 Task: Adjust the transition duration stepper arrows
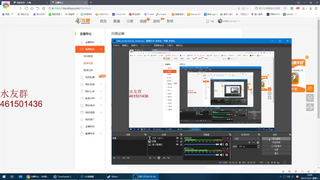(258, 146)
